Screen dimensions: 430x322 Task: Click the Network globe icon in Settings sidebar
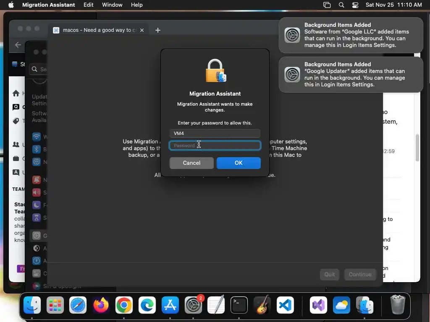37,161
